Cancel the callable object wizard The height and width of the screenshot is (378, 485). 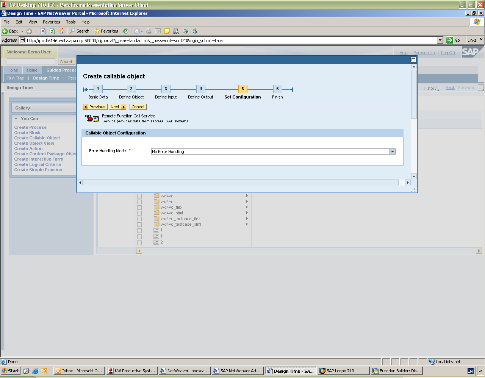(x=138, y=107)
